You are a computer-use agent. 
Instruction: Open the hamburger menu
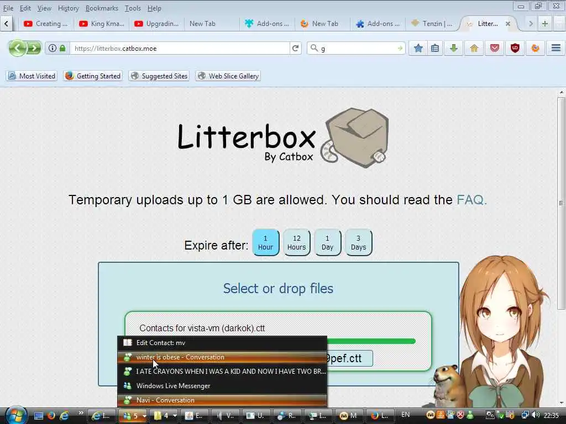tap(555, 48)
